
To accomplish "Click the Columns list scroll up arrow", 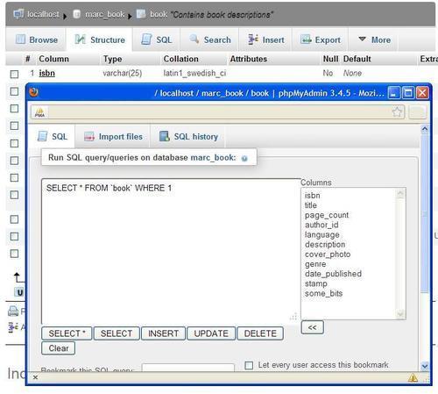I will pyautogui.click(x=400, y=193).
